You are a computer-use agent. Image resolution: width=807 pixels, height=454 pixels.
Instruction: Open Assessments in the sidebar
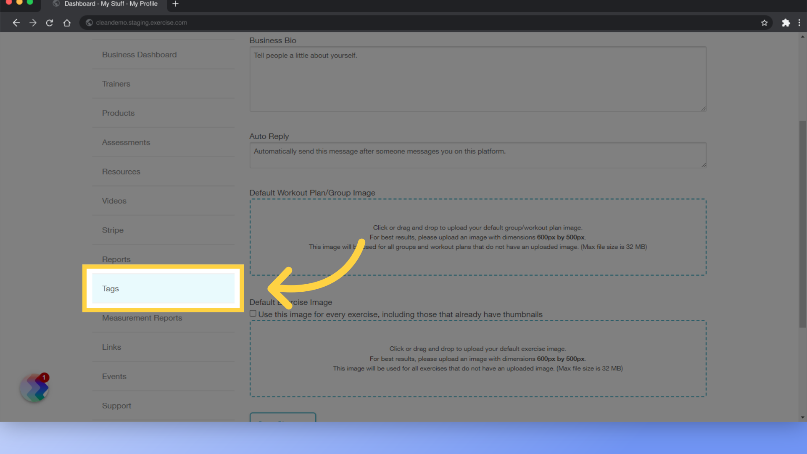(164, 143)
